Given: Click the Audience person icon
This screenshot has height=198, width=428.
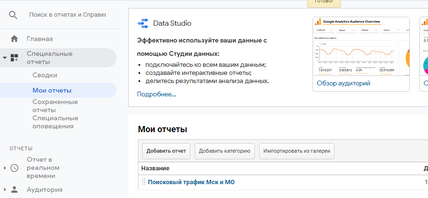Looking at the screenshot, I should pos(14,189).
